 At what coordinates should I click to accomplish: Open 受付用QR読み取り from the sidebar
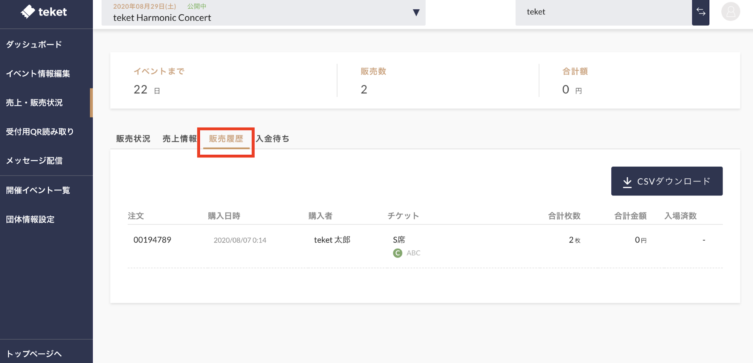(40, 132)
